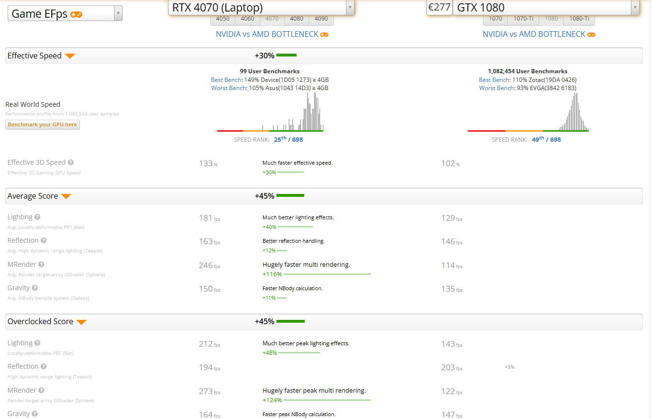Click the 246 fps MRender value
653x419 pixels.
tap(209, 265)
